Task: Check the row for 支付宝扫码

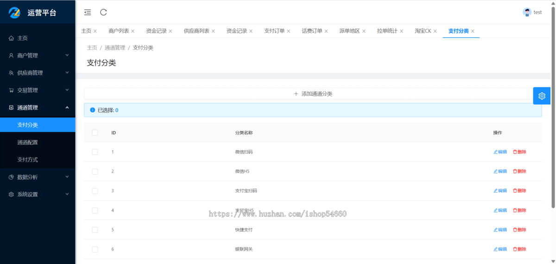Action: click(x=95, y=191)
